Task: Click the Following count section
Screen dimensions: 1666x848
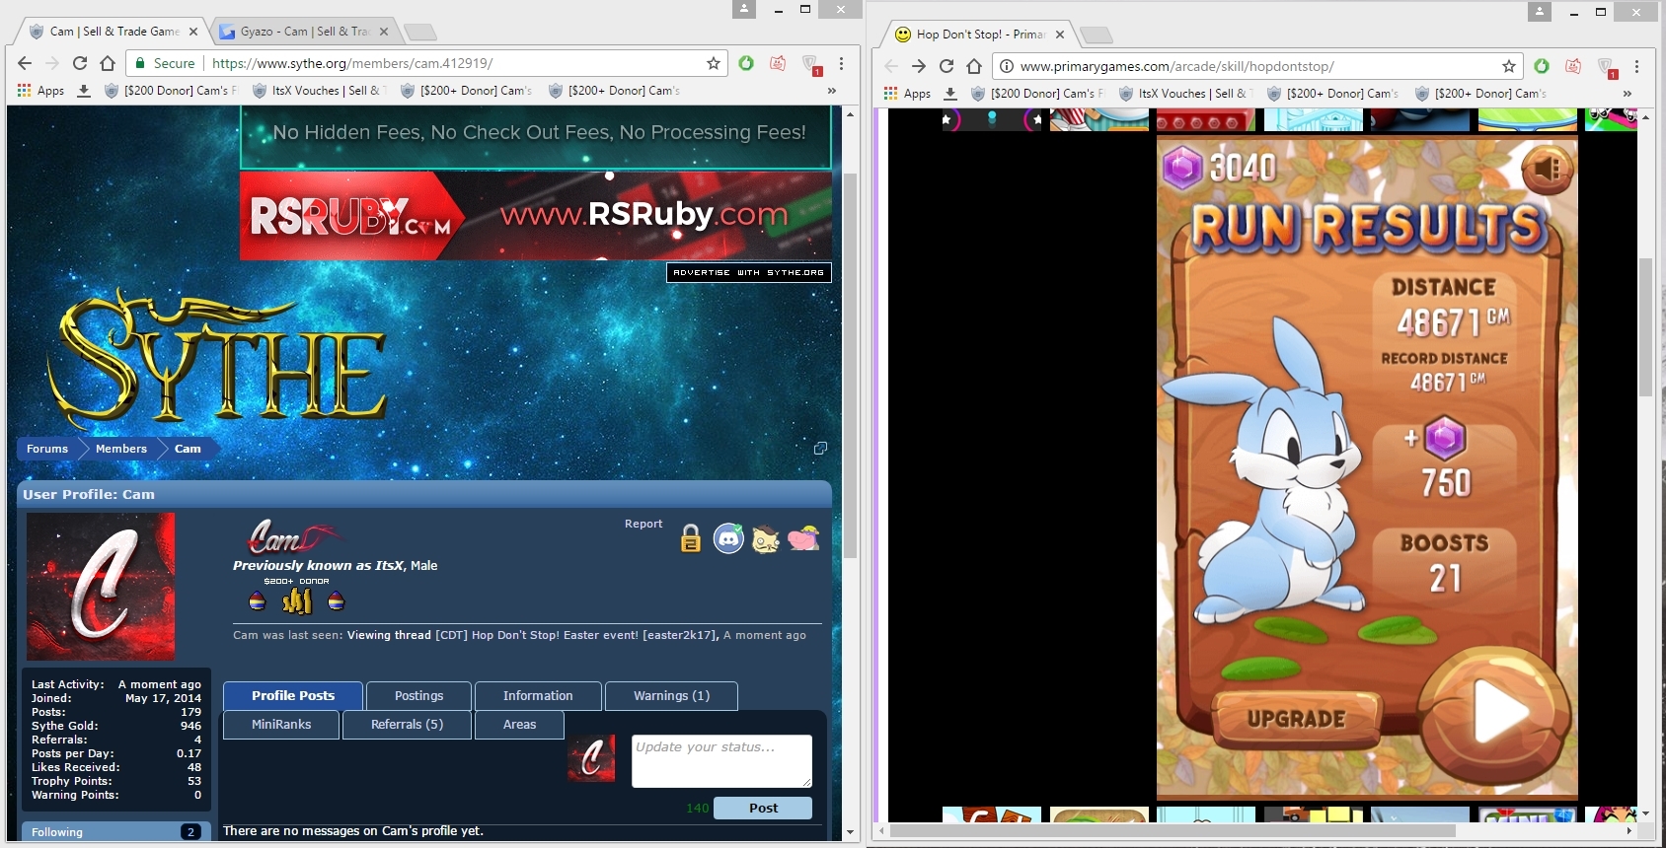Action: click(115, 832)
